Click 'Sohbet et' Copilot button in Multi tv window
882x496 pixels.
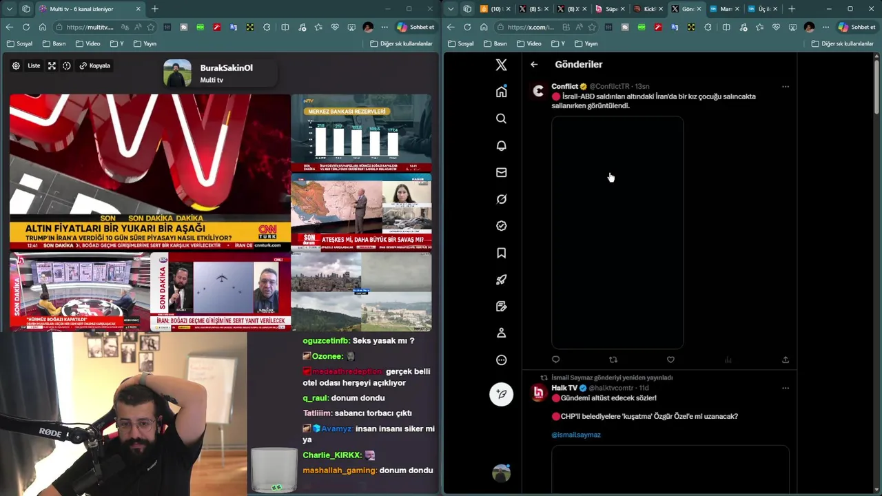[x=416, y=27]
